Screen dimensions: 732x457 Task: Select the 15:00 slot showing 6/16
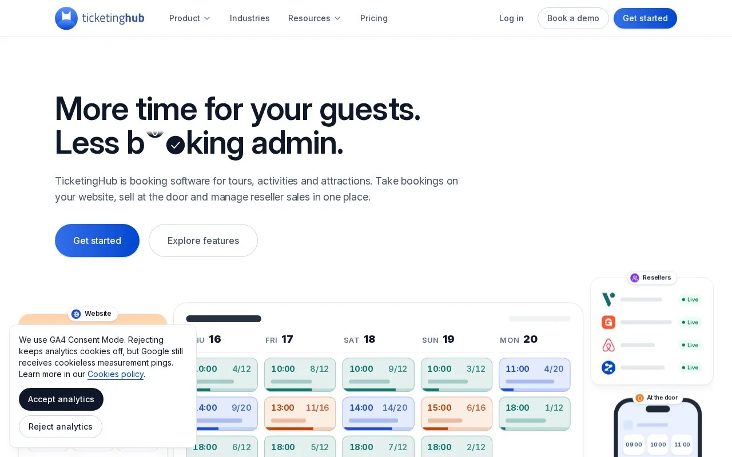click(456, 414)
